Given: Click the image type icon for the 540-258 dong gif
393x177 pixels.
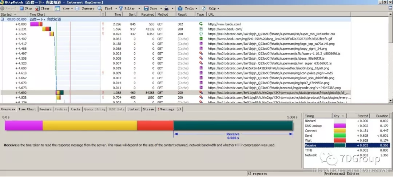Looking at the screenshot, I should 201,39.
